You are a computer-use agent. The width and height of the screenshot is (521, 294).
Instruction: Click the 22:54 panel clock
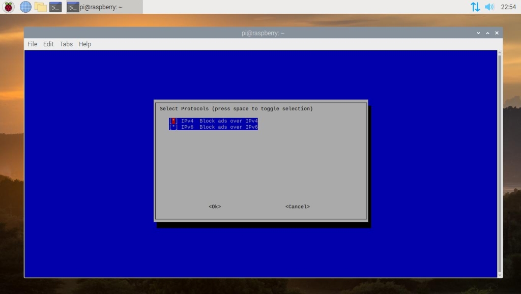pos(508,7)
